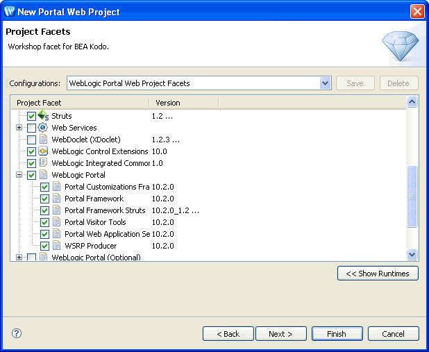Uncheck WebLogic Control Extensions checkbox
The width and height of the screenshot is (429, 352).
[31, 151]
